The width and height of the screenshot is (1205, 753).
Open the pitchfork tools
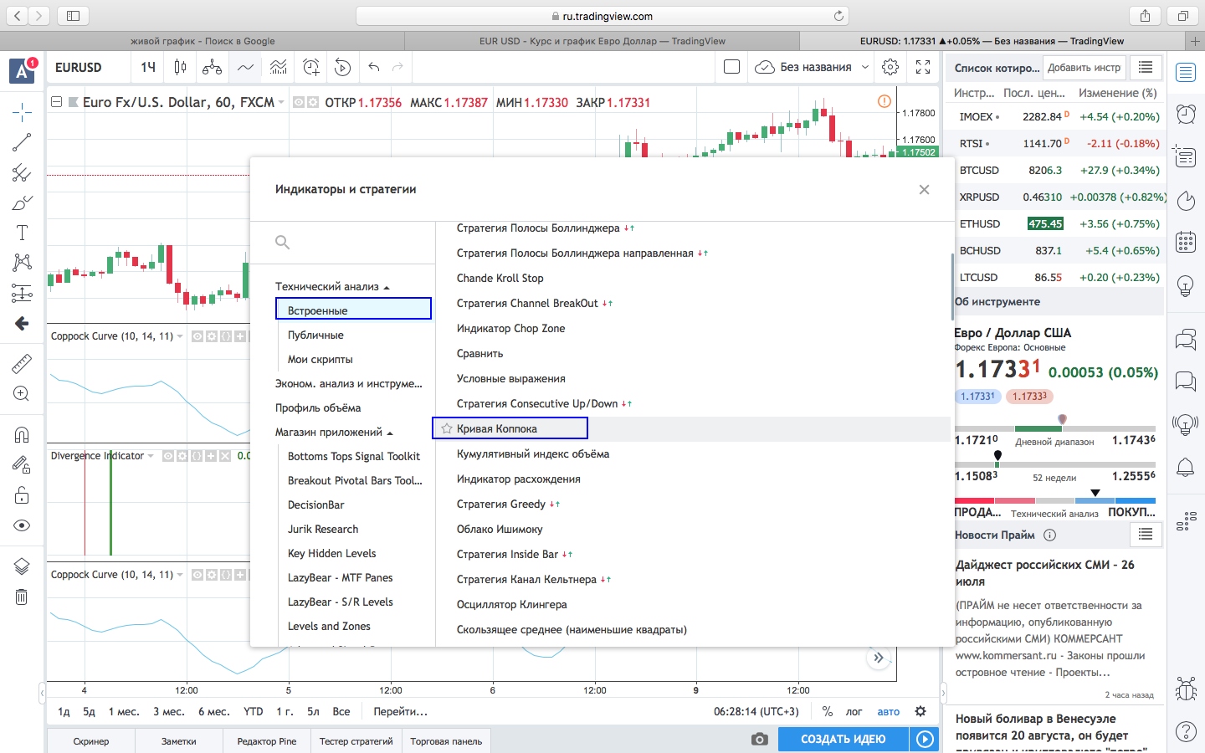[x=22, y=172]
